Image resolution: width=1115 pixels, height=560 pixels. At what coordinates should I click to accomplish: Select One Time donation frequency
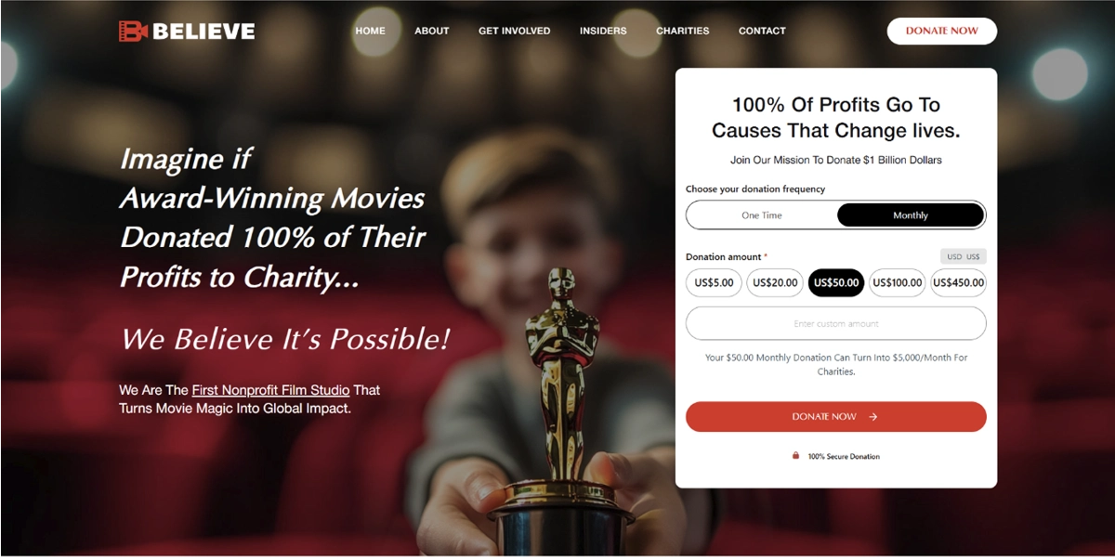(762, 215)
